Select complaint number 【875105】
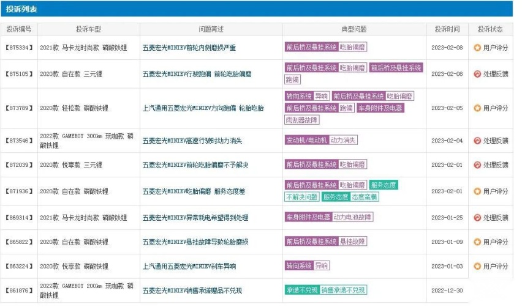 [19, 74]
